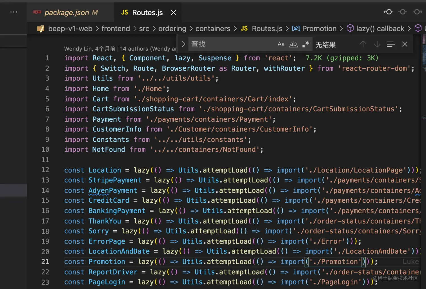Click the 无结果 no-results label
The width and height of the screenshot is (426, 289).
[x=325, y=45]
